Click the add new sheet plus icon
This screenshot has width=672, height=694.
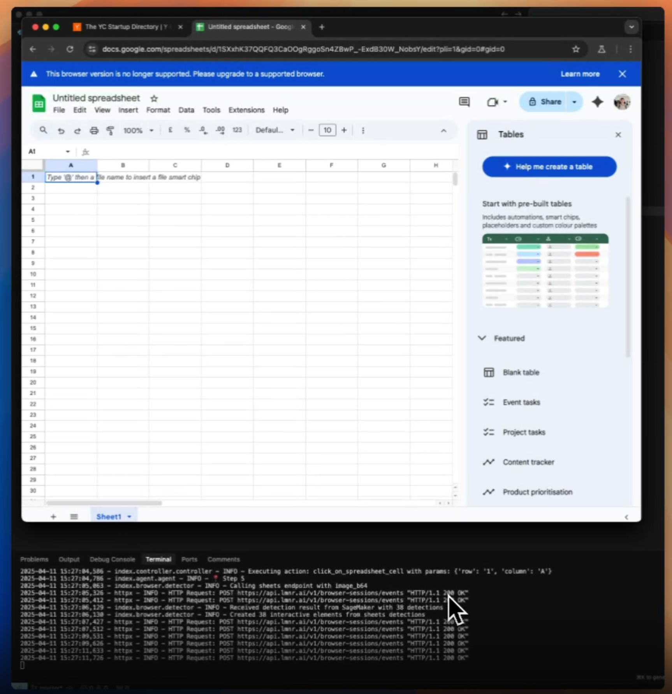(x=53, y=516)
